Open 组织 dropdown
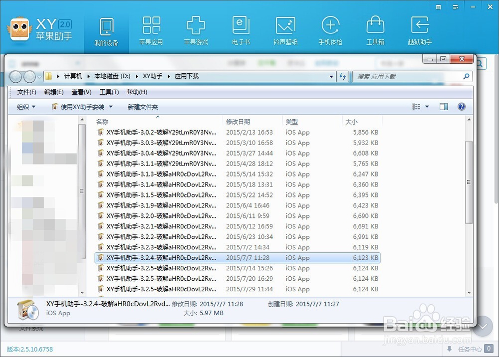Viewport: 499px width, 357px height. (x=26, y=107)
